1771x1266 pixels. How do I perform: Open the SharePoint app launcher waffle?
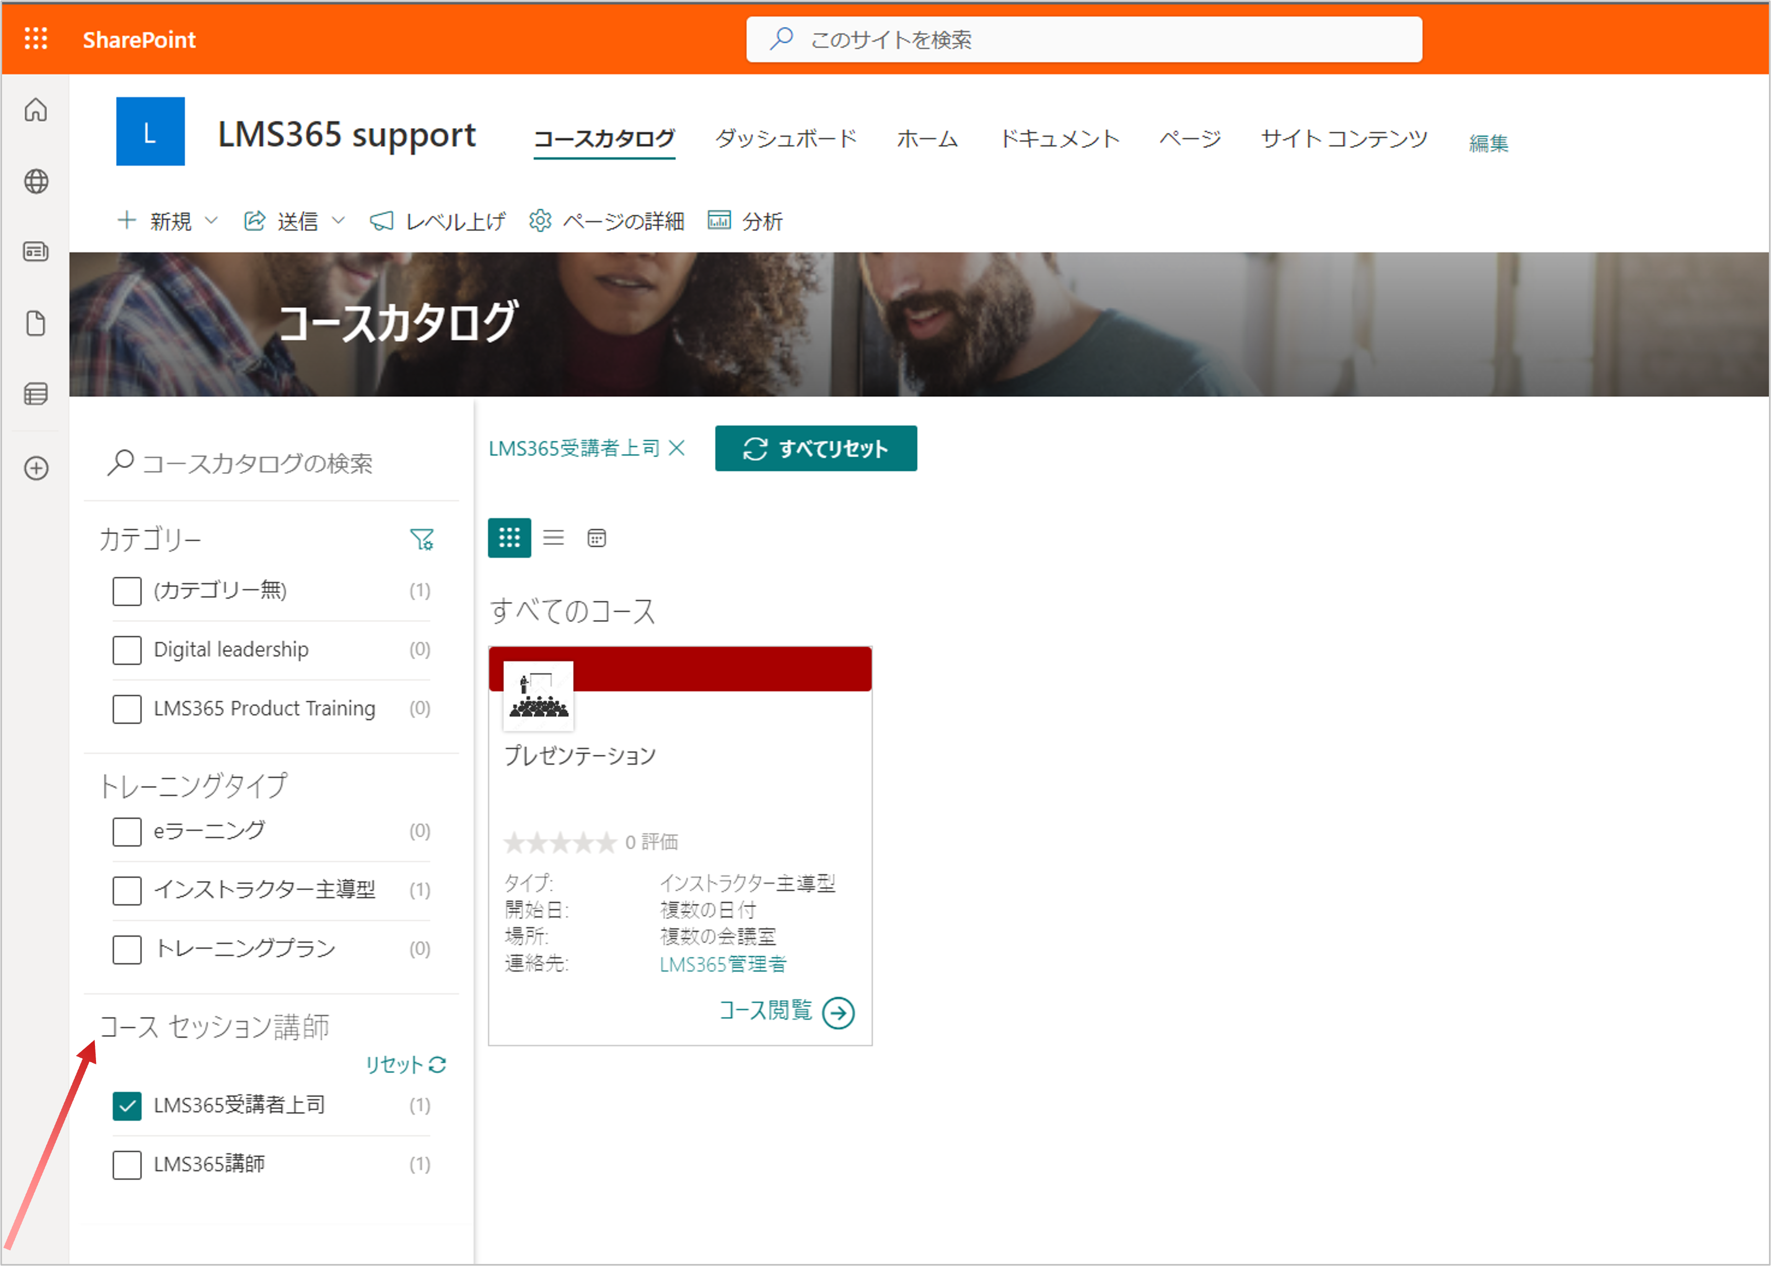tap(36, 38)
